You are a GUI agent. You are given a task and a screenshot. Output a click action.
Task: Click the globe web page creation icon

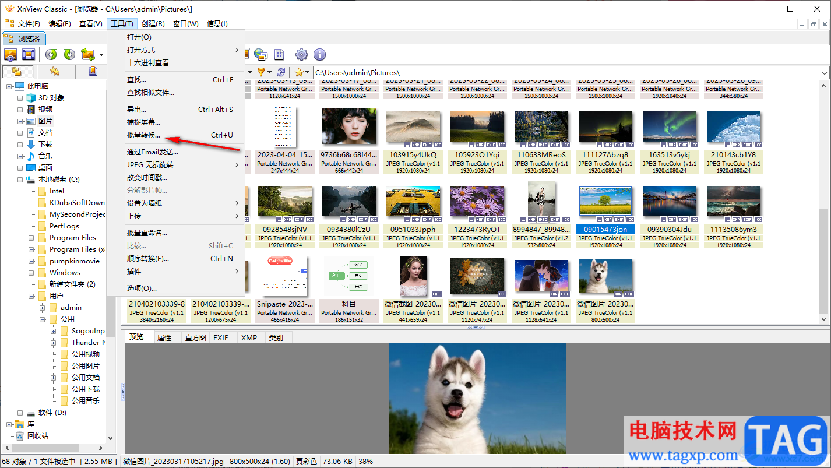click(x=260, y=54)
